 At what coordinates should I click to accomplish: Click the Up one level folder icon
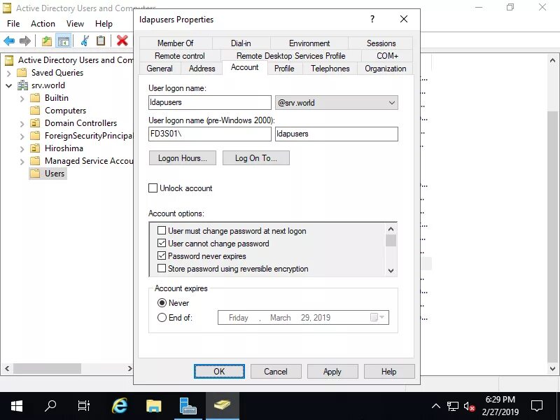point(47,41)
